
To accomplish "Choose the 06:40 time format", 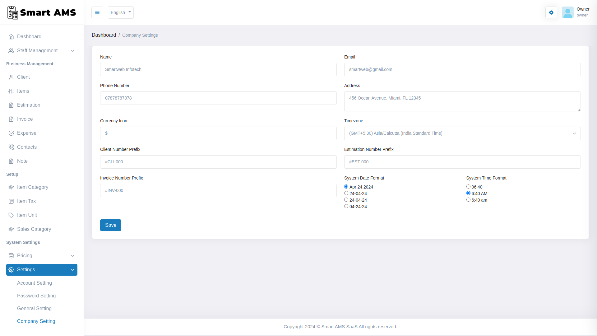I will (468, 186).
